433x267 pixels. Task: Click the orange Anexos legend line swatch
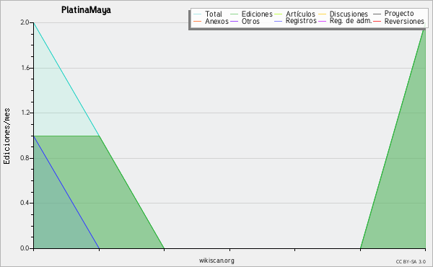click(x=198, y=21)
